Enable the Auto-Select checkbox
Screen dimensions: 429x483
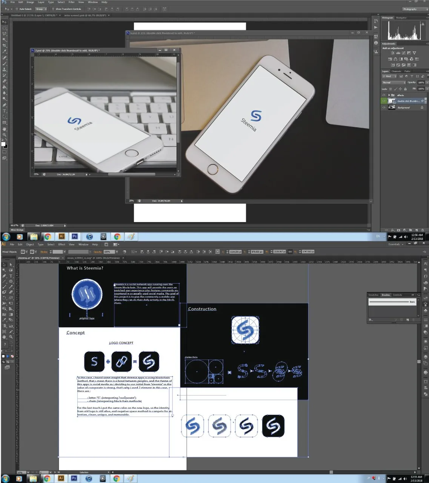(x=17, y=9)
